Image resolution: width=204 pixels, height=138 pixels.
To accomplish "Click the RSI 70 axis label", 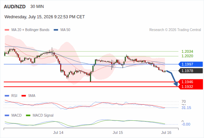I will (x=184, y=101).
